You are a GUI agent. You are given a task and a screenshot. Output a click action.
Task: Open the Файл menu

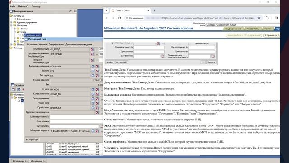pyautogui.click(x=13, y=6)
